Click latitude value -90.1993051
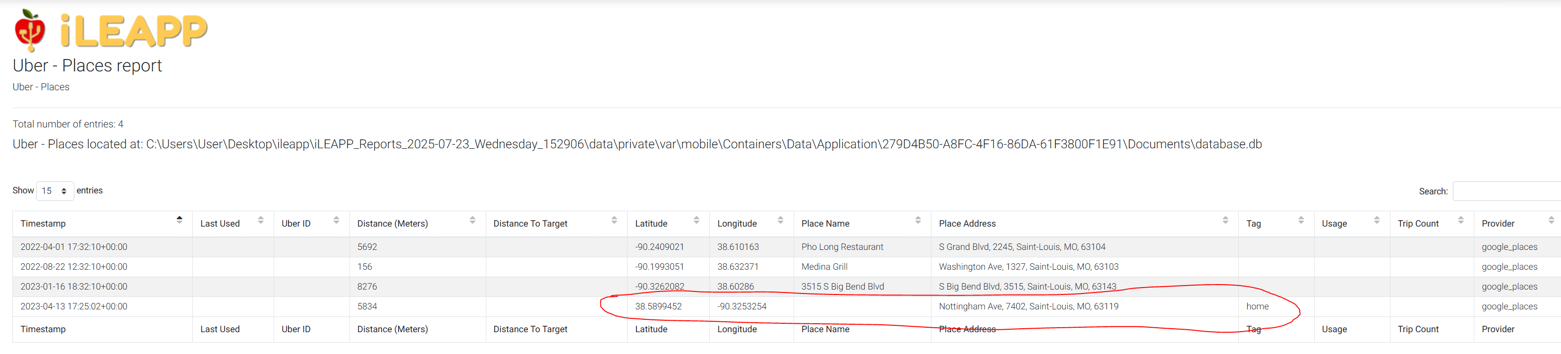The height and width of the screenshot is (354, 1561). 659,267
